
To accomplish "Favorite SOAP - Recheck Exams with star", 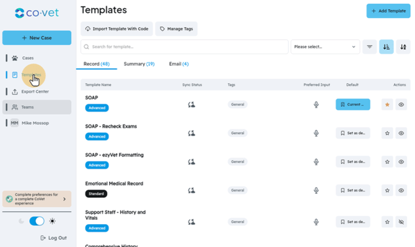I will (387, 133).
